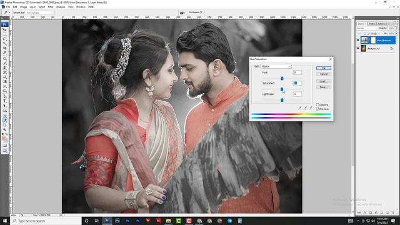
Task: Click the Load... button
Action: (x=324, y=81)
